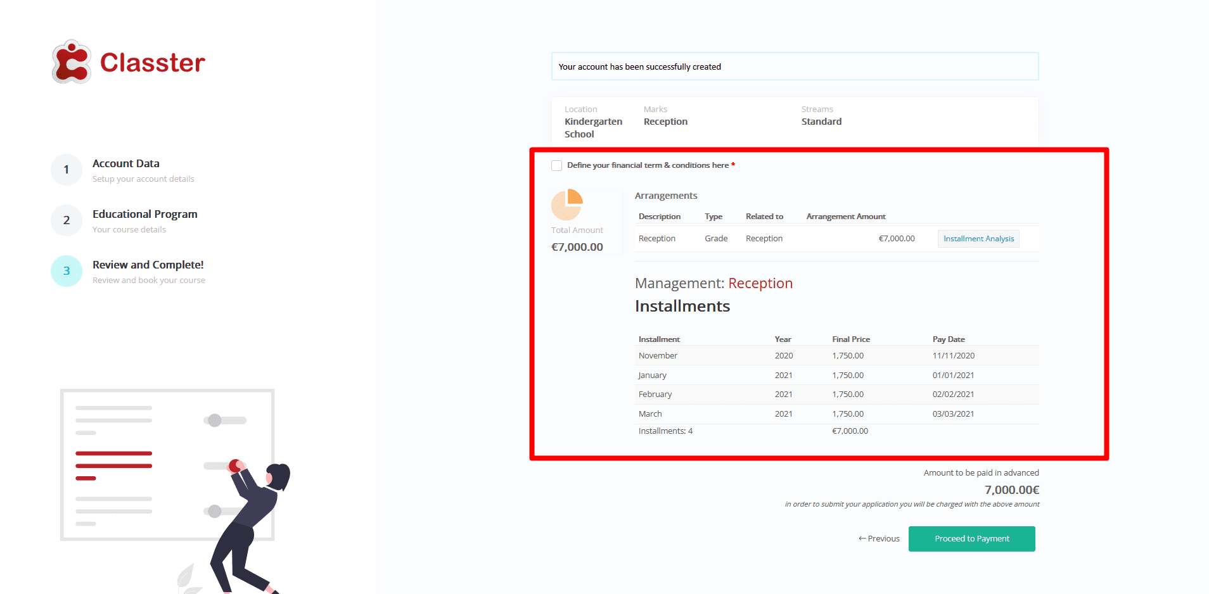Click the Description column header

[660, 217]
